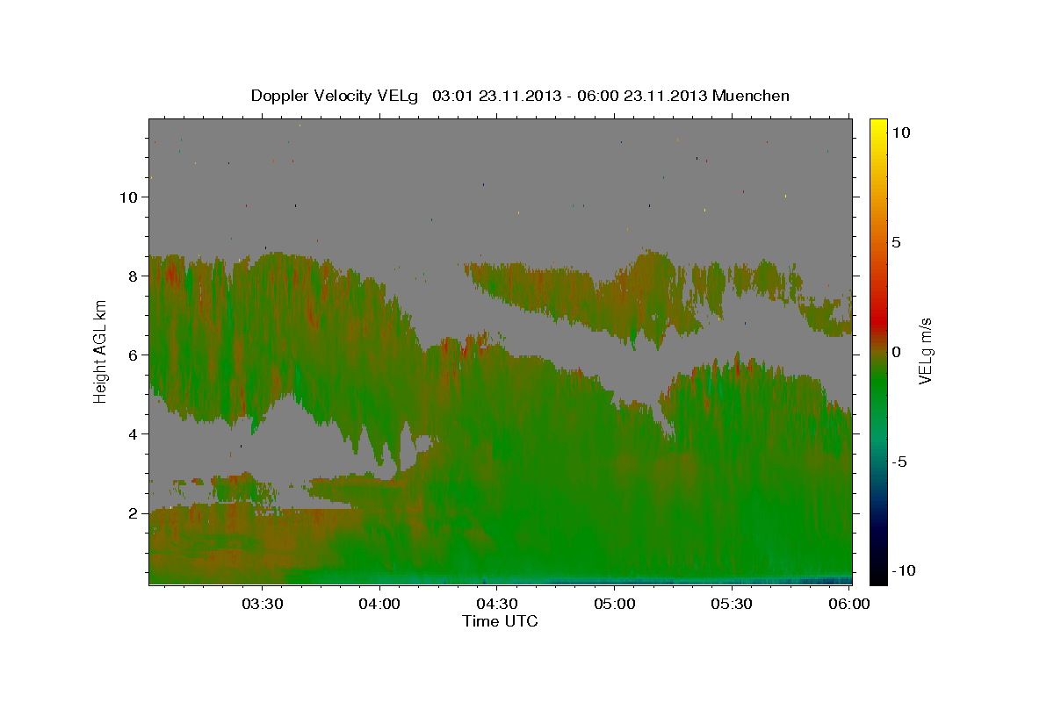Click the height tick label 6
This screenshot has width=1054, height=702.
(x=133, y=355)
